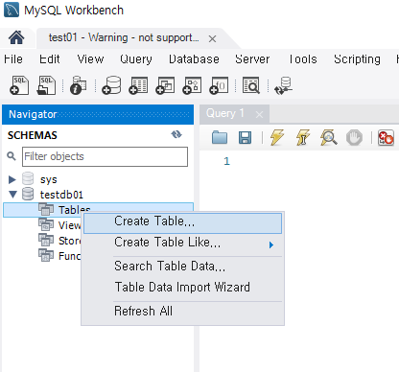
Task: Expand the sys schema
Action: (x=12, y=179)
